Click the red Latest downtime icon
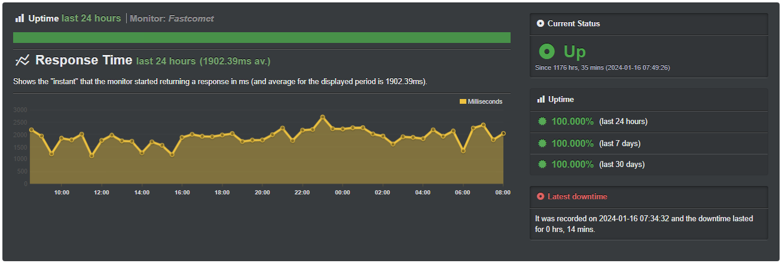 540,196
